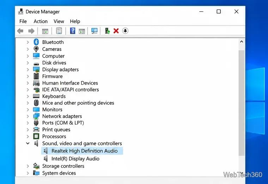268x184 pixels.
Task: Click the Bluetooth category icon
Action: click(x=36, y=42)
